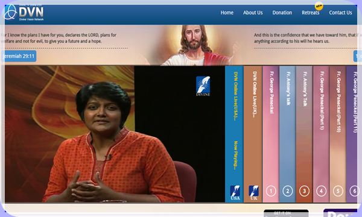362x217 pixels.
Task: Click the DVN Divine Vision Network logo
Action: (x=24, y=13)
